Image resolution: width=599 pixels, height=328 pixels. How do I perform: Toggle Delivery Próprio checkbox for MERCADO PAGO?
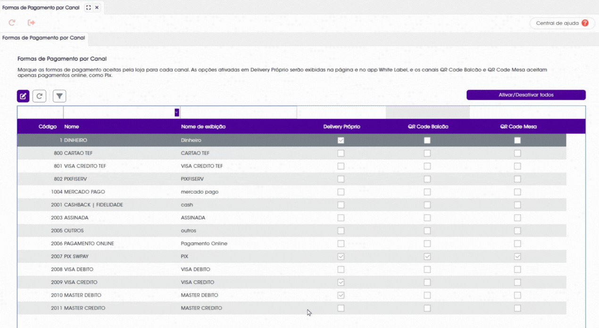[x=341, y=192]
